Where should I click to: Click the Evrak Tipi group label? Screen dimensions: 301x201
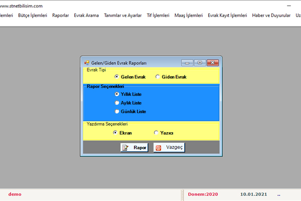(x=96, y=70)
